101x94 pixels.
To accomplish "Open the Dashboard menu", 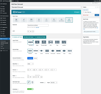I will click(x=5, y=4).
